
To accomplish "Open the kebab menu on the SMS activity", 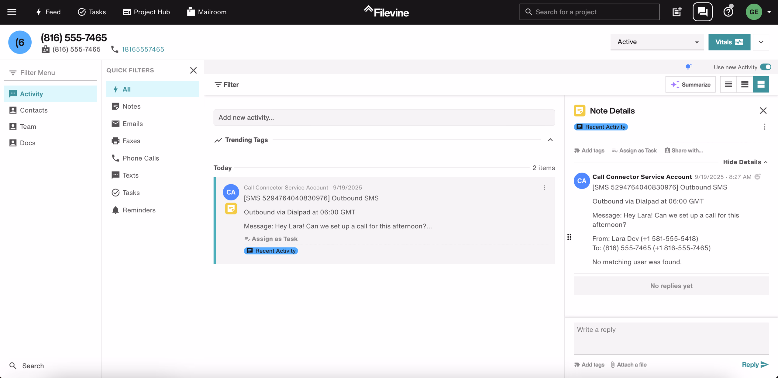I will tap(544, 188).
